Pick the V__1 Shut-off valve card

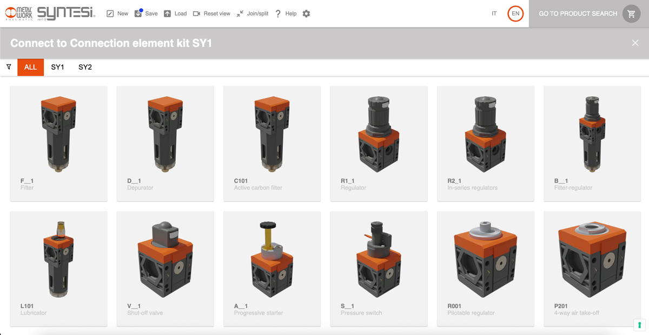[165, 269]
